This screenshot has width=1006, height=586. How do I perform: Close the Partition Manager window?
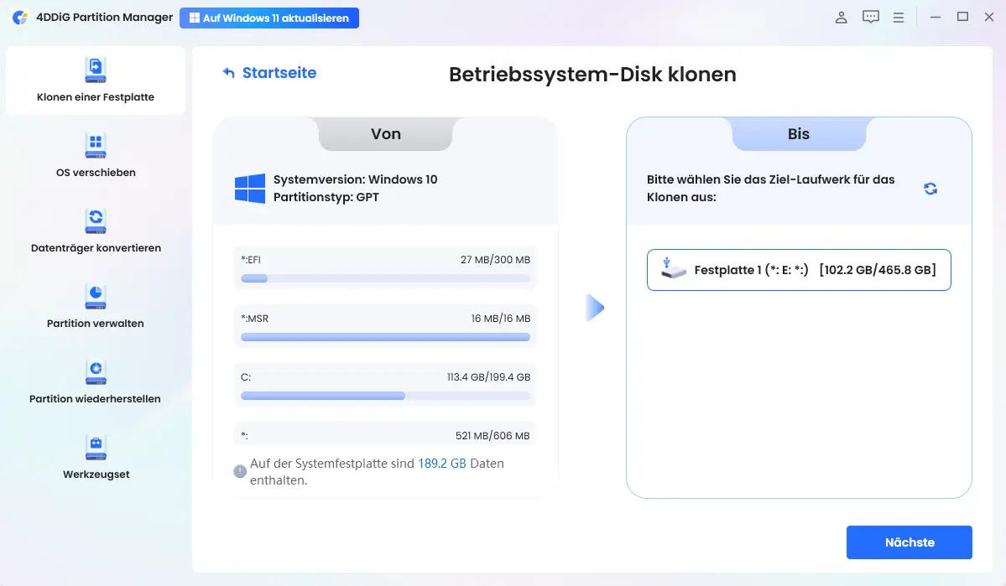(989, 18)
